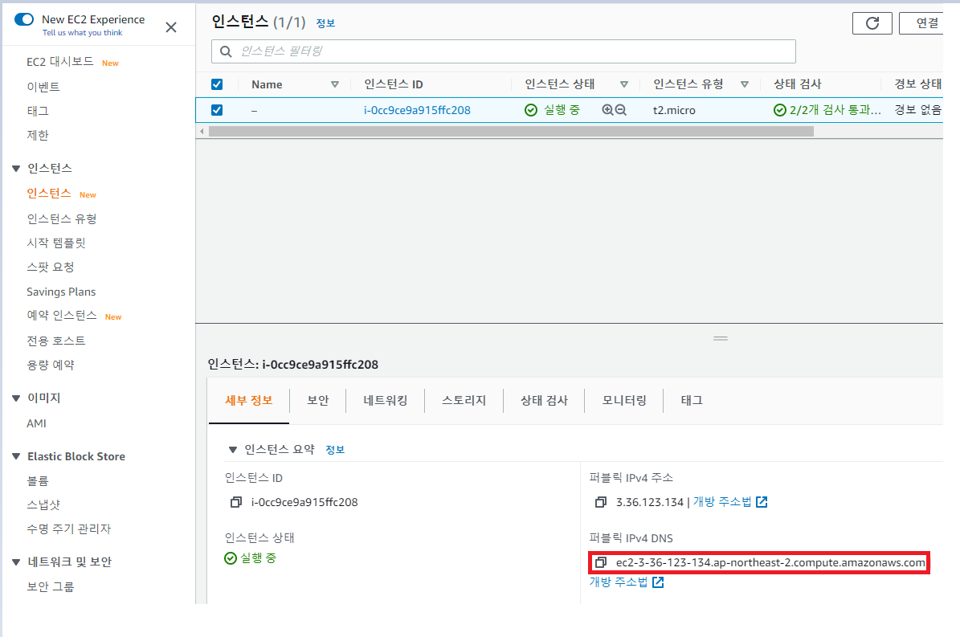Uncheck the select-all header checkbox
Screen dimensions: 960x637
click(217, 84)
